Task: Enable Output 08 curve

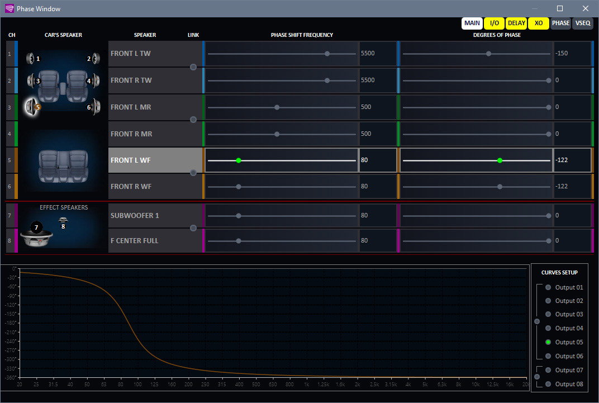Action: pos(548,384)
